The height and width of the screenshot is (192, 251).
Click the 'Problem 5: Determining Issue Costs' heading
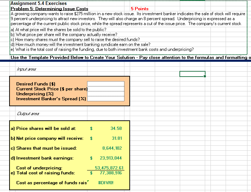point(49,9)
